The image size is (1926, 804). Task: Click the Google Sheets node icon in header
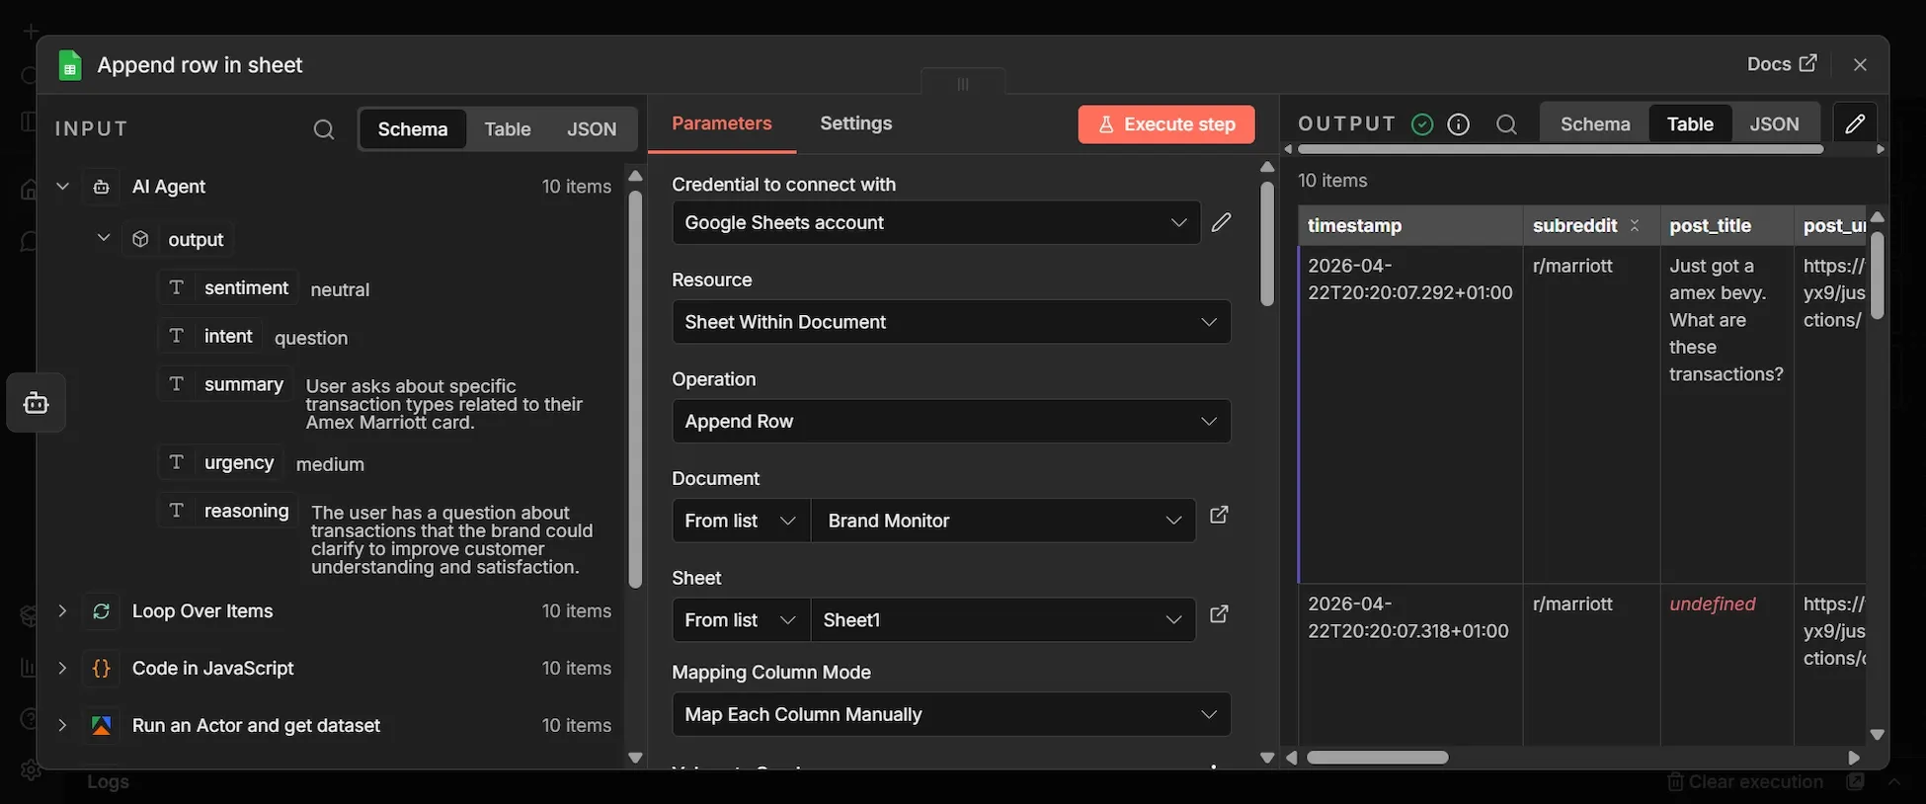(x=69, y=65)
